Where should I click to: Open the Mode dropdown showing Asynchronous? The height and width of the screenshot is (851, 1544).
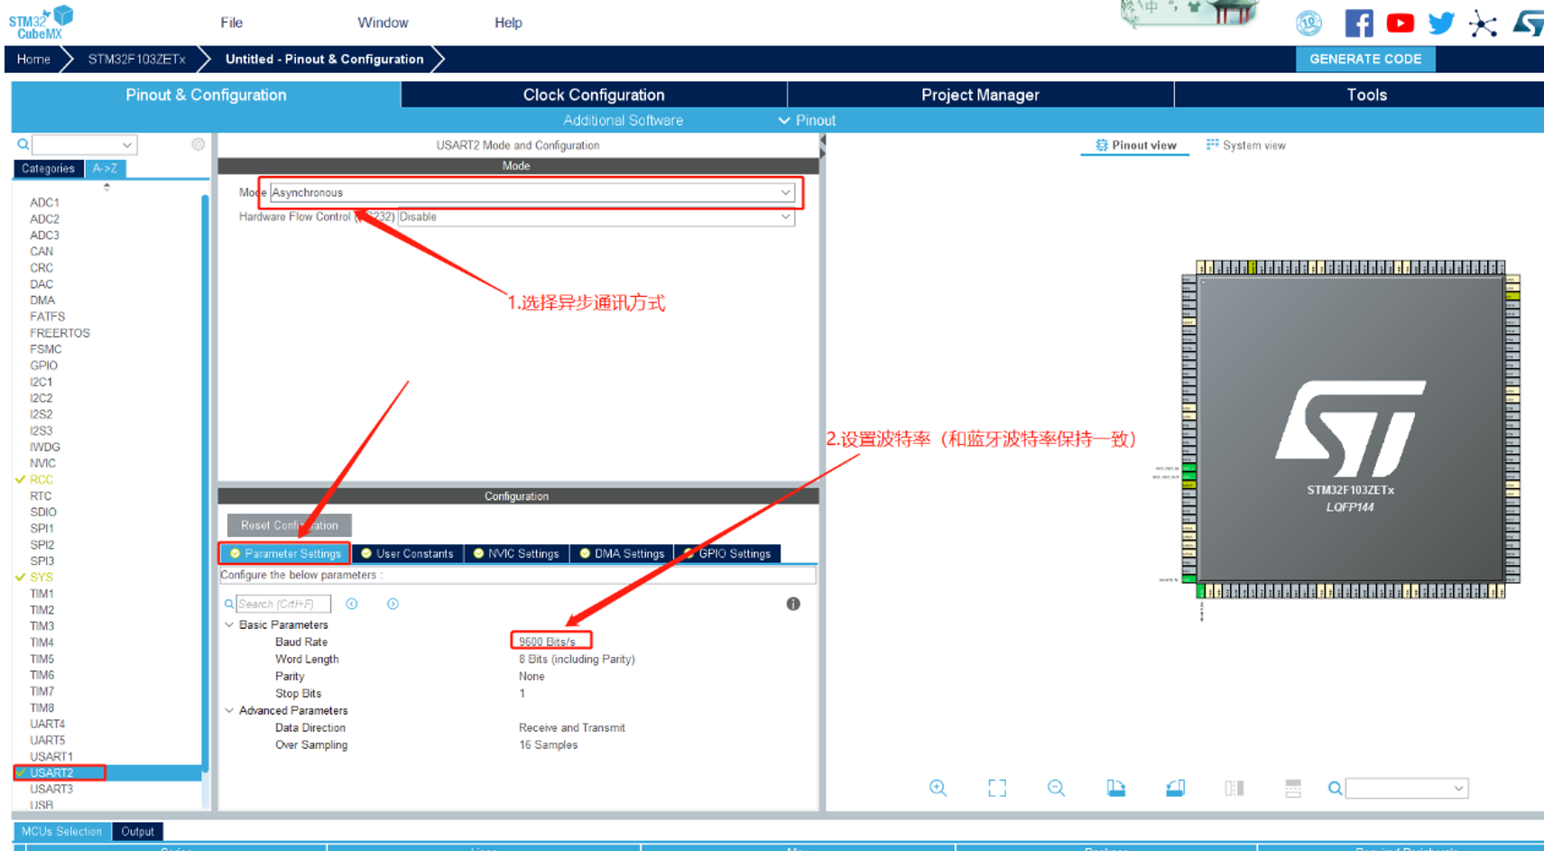(x=786, y=192)
